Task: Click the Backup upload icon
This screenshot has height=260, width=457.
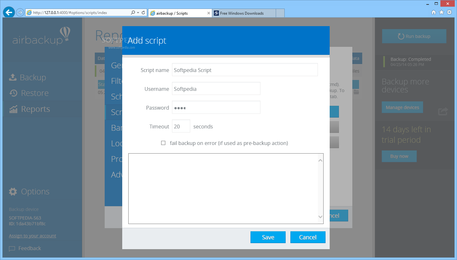Action: click(13, 77)
